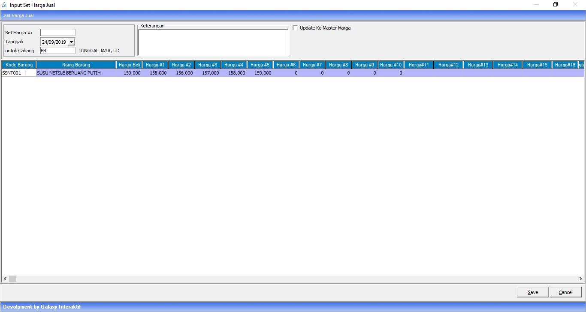Click inside the Keterangan text box
This screenshot has width=586, height=312.
pos(213,42)
